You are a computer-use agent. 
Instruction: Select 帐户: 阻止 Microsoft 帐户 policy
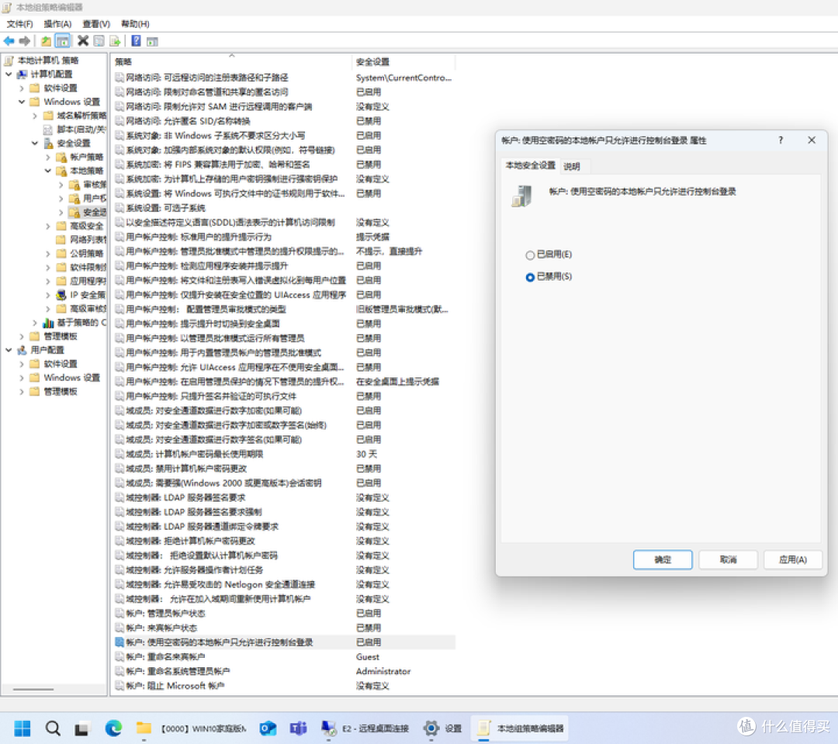pyautogui.click(x=175, y=686)
